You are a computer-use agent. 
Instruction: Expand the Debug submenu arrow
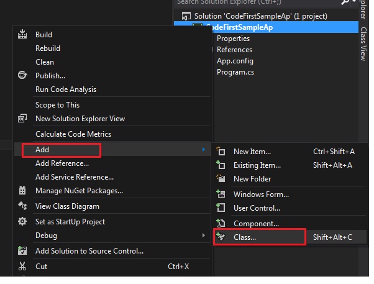(x=203, y=236)
